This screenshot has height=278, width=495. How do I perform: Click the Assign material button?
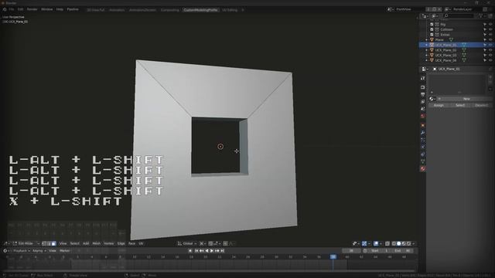439,105
